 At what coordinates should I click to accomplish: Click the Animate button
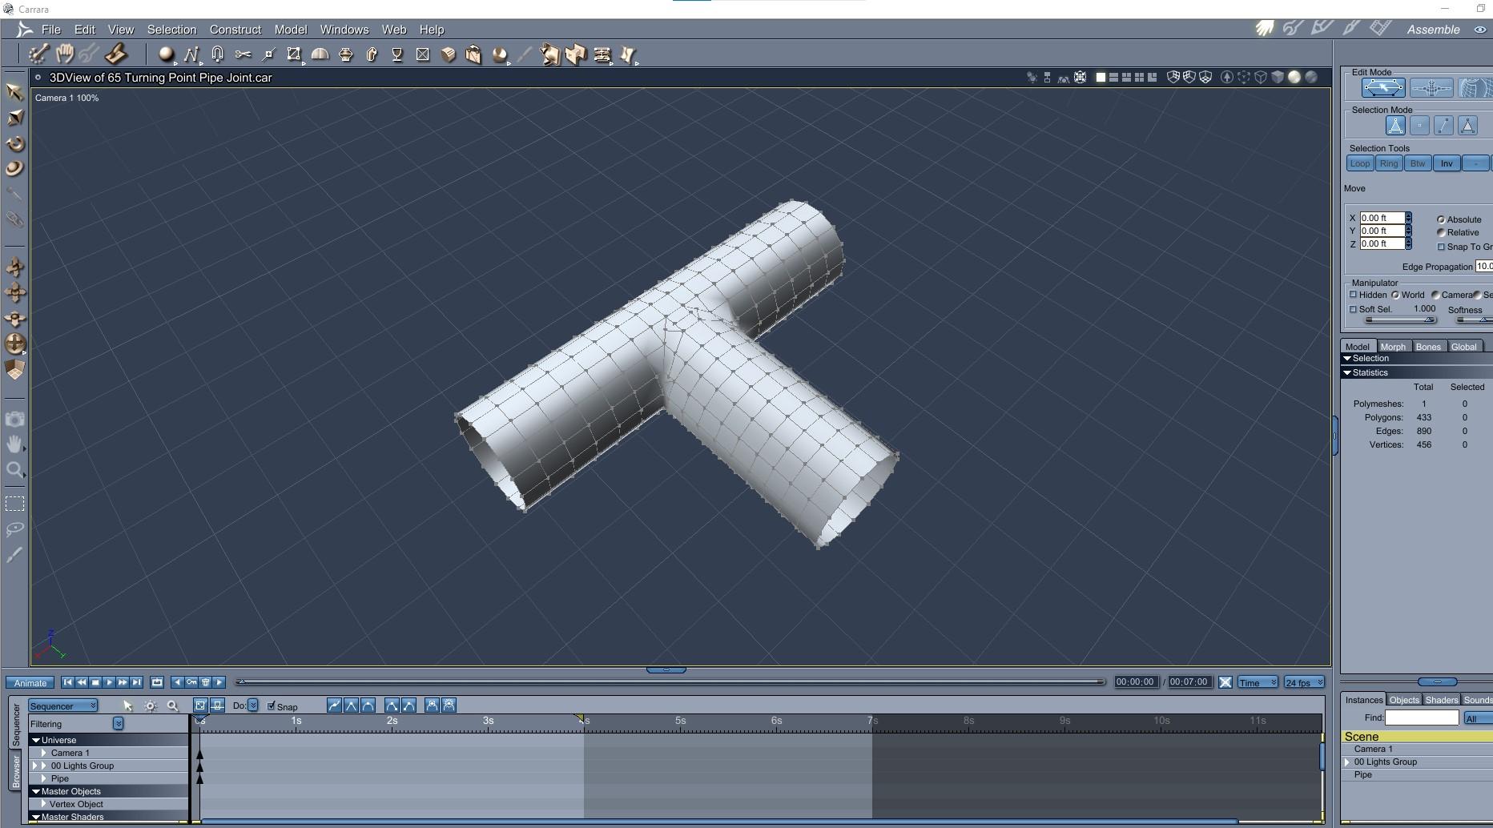click(x=30, y=683)
